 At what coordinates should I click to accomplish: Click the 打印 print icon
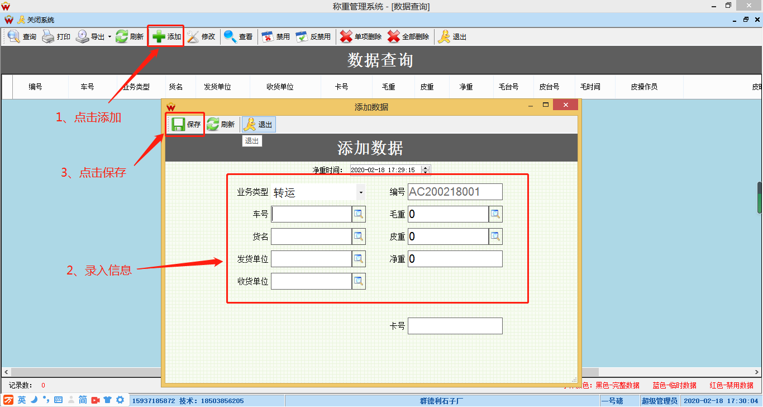[x=49, y=37]
